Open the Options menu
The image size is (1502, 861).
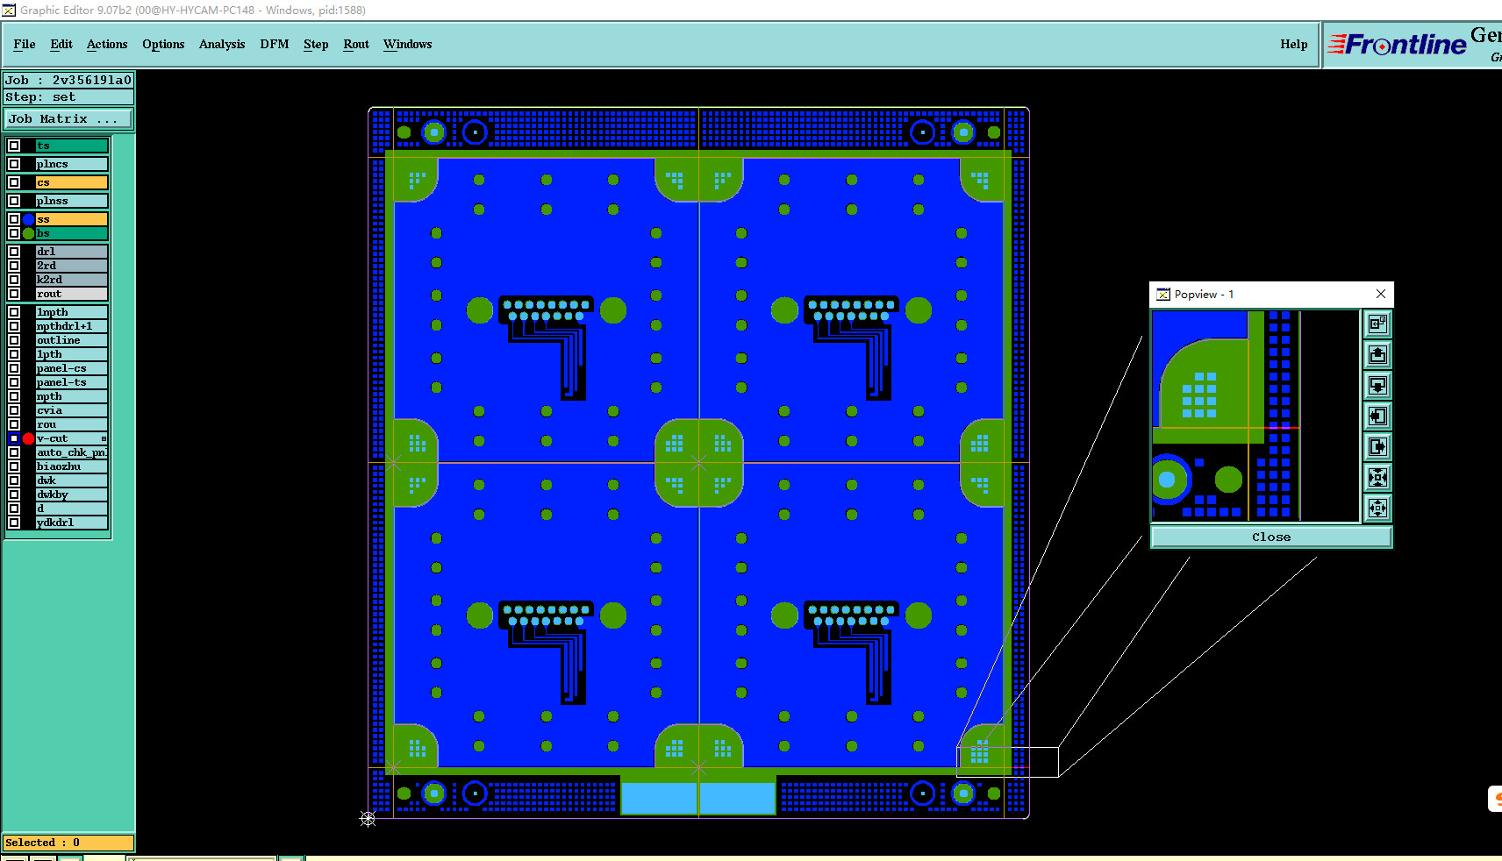163,44
